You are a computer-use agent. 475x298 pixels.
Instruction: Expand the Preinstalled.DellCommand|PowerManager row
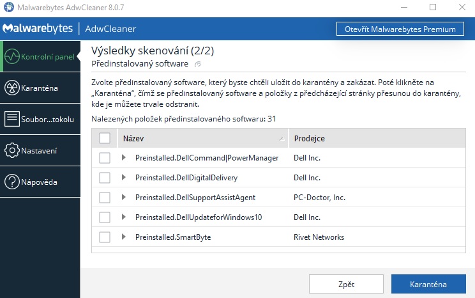(124, 157)
